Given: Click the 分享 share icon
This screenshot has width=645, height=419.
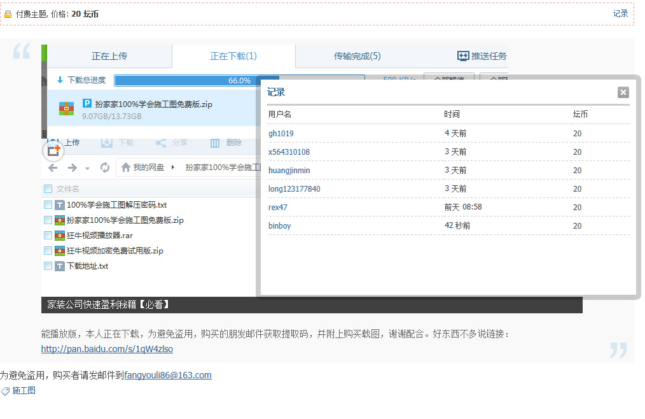Looking at the screenshot, I should [x=161, y=143].
